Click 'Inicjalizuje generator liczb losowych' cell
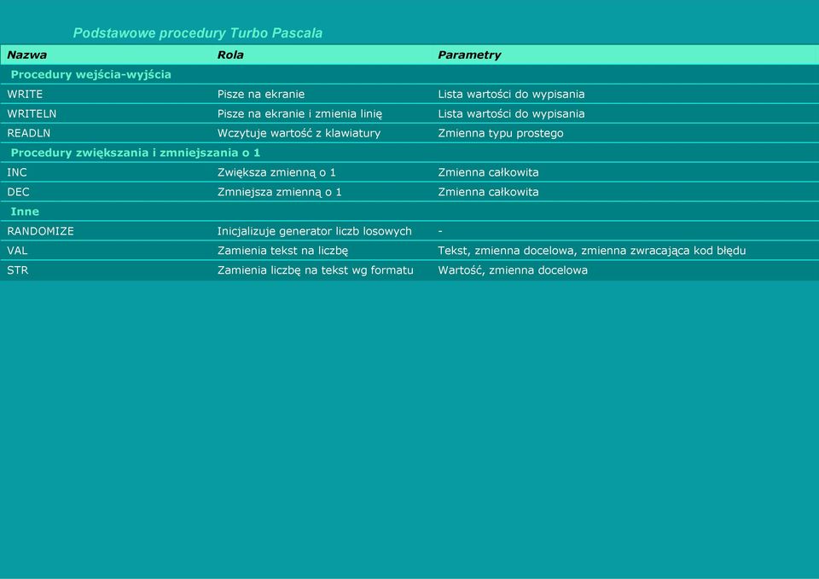The image size is (819, 579). click(x=315, y=231)
